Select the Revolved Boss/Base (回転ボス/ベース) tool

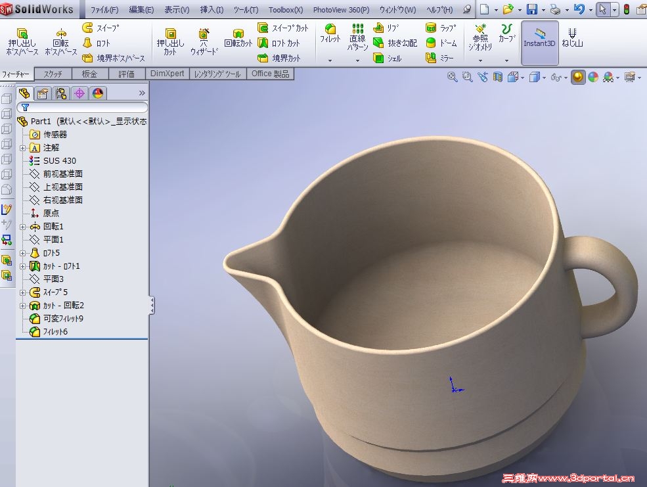click(60, 41)
